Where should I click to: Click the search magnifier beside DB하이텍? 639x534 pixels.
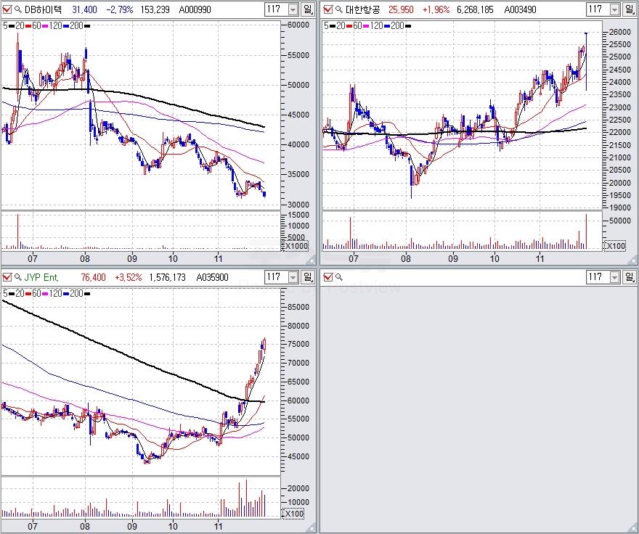click(x=18, y=9)
